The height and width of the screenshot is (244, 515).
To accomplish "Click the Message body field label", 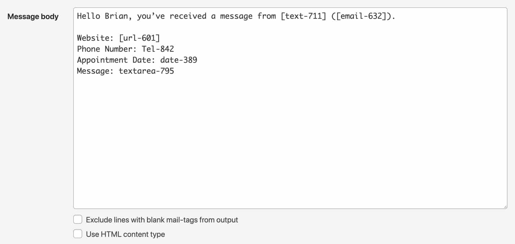I will [33, 16].
